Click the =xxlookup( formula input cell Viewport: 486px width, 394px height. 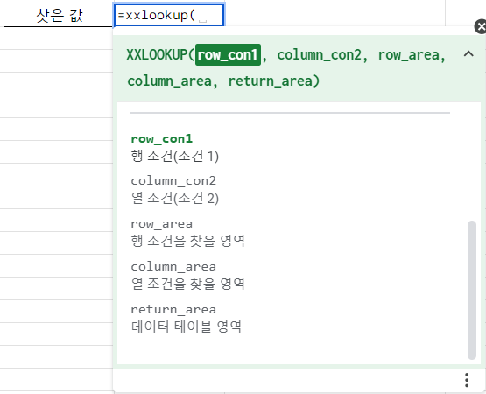point(169,15)
